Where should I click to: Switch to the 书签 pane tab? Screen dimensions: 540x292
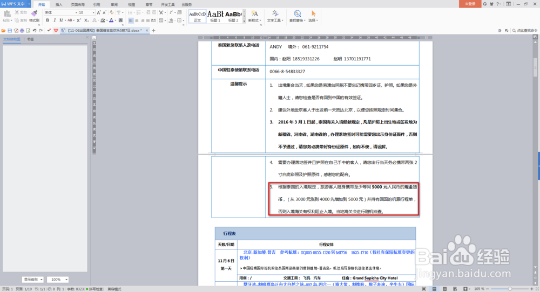click(x=30, y=39)
